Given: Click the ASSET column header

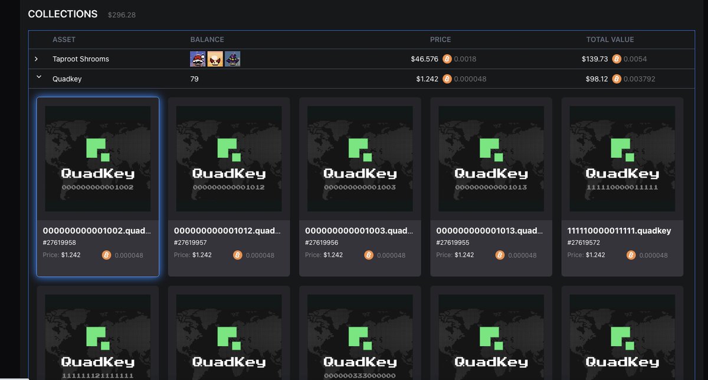Looking at the screenshot, I should (x=64, y=40).
